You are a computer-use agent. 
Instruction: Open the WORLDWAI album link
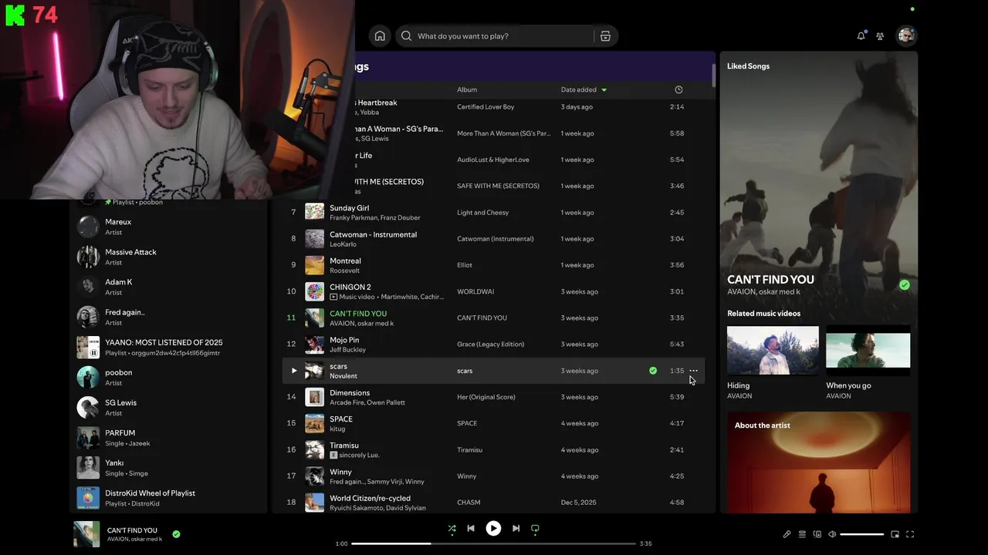475,291
